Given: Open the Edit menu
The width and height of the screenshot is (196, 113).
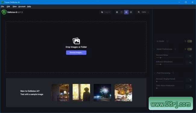Looking at the screenshot, I should (8, 7).
